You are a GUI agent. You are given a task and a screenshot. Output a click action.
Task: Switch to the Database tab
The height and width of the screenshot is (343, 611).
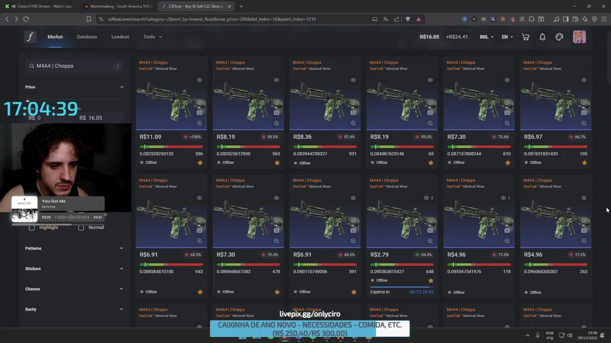[87, 37]
